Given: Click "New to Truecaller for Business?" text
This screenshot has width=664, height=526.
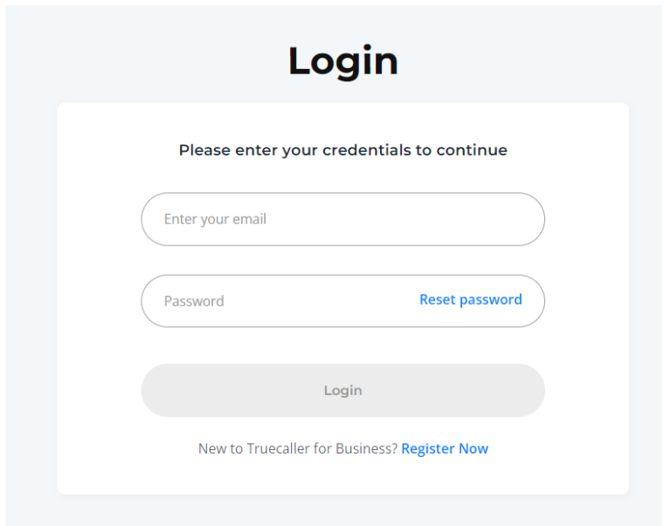Looking at the screenshot, I should (297, 448).
